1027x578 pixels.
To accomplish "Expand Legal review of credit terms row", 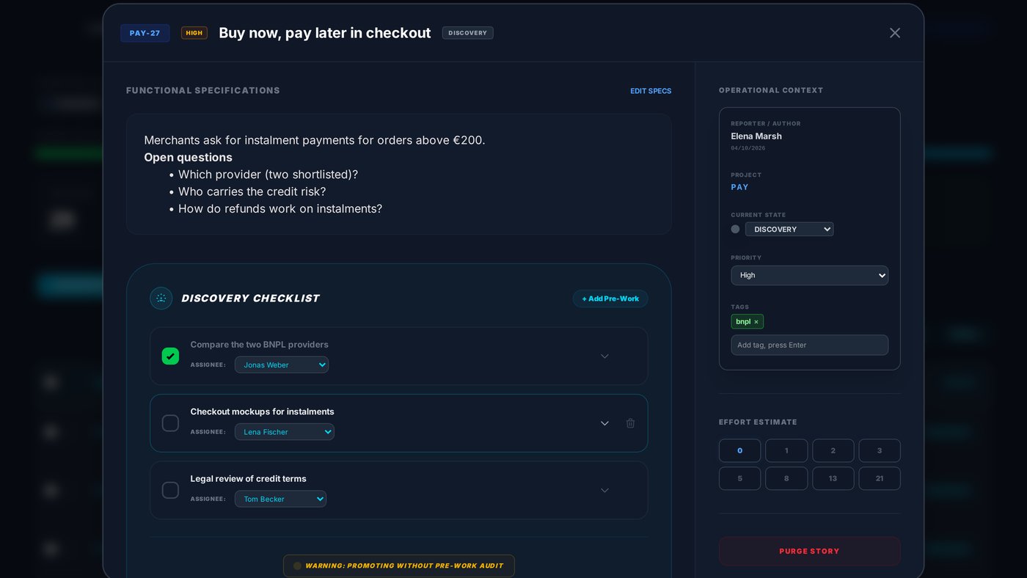I will pos(604,491).
